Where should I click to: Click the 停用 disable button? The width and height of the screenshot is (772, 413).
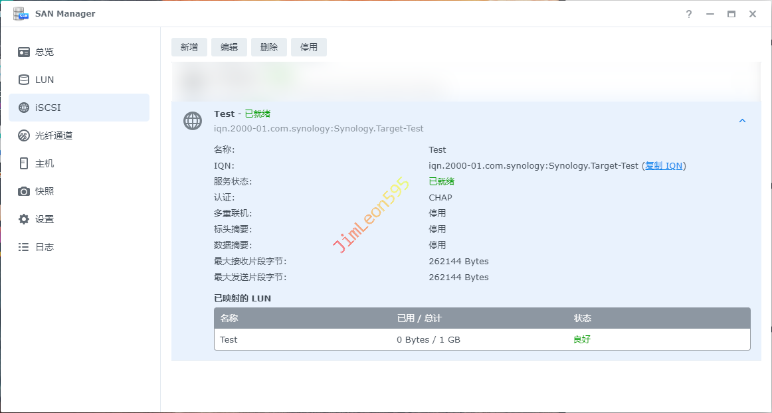click(x=309, y=47)
